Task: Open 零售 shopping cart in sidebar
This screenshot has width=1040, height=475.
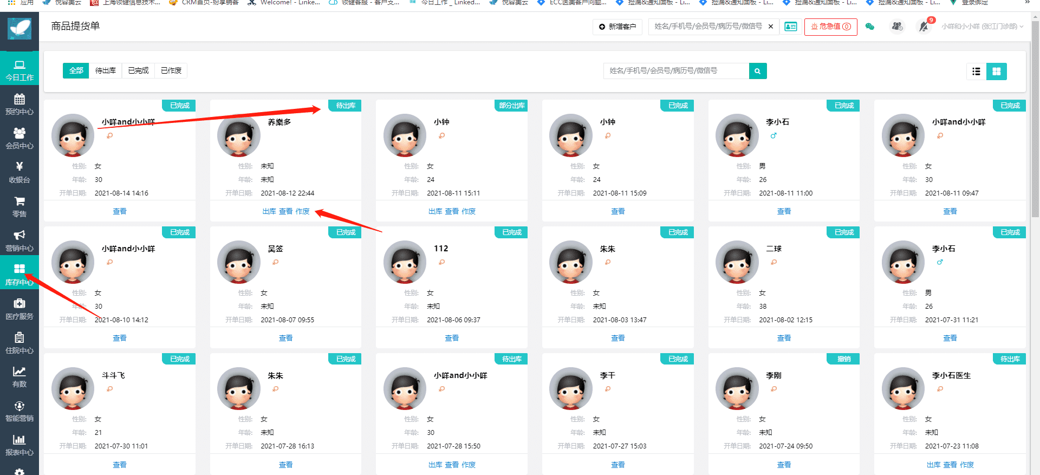Action: [x=19, y=206]
